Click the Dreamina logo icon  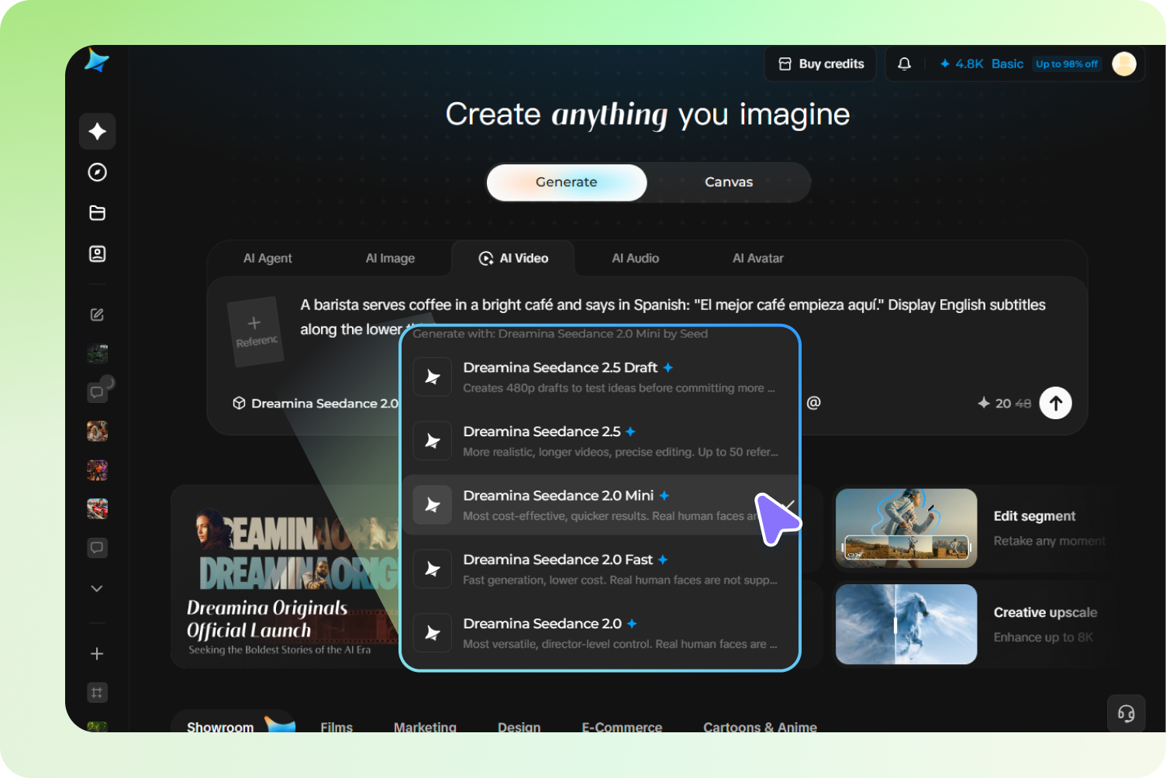(x=97, y=60)
